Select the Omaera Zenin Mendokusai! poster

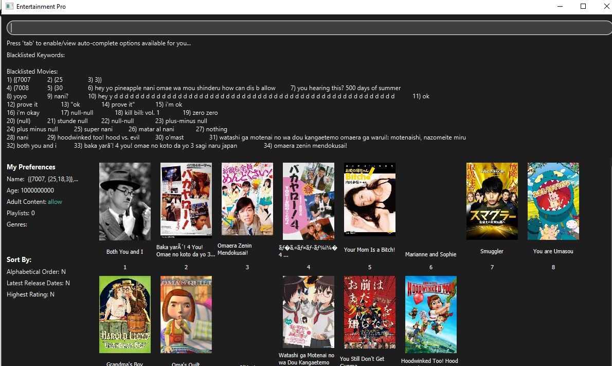pyautogui.click(x=247, y=199)
